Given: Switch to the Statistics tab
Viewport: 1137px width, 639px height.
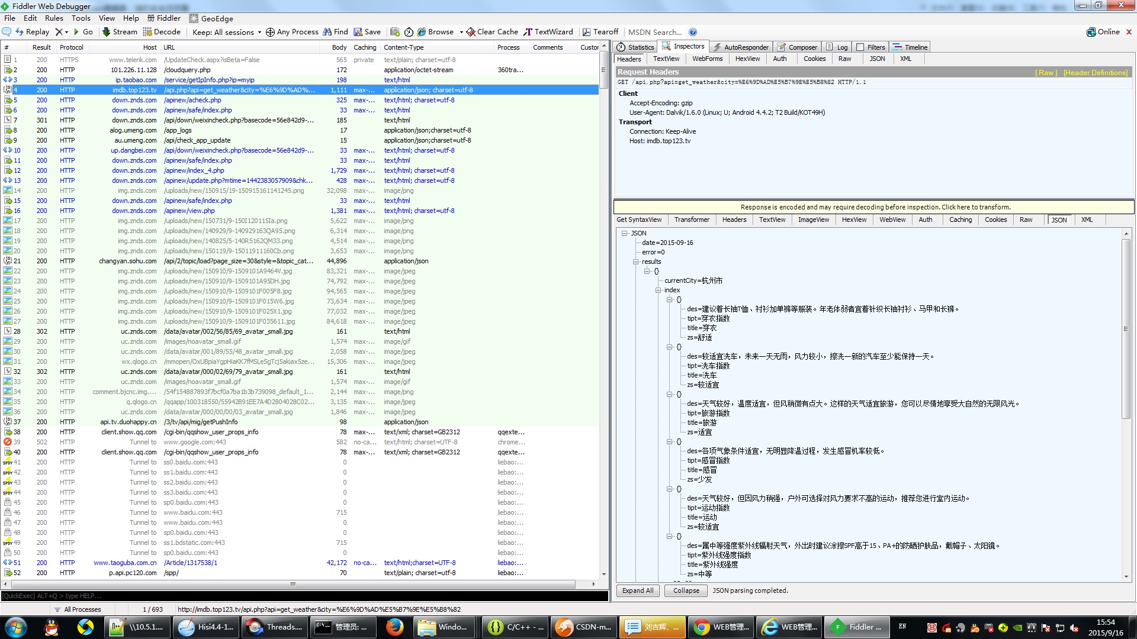Looking at the screenshot, I should 635,47.
